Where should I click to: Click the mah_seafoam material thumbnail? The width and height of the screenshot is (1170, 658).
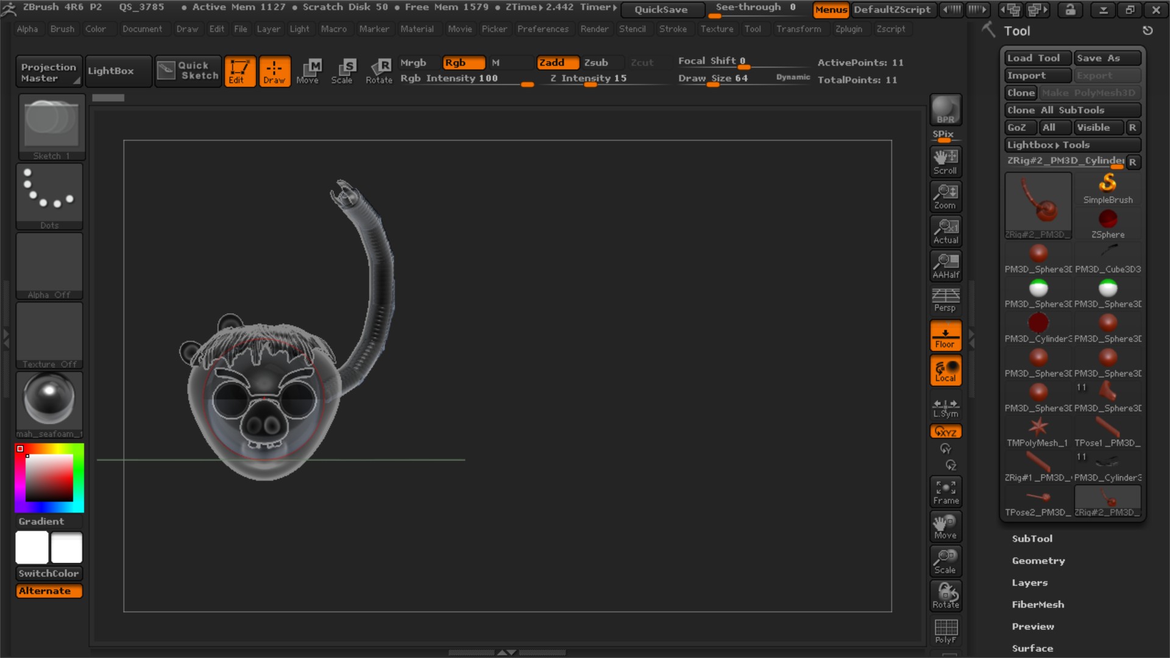pos(49,400)
